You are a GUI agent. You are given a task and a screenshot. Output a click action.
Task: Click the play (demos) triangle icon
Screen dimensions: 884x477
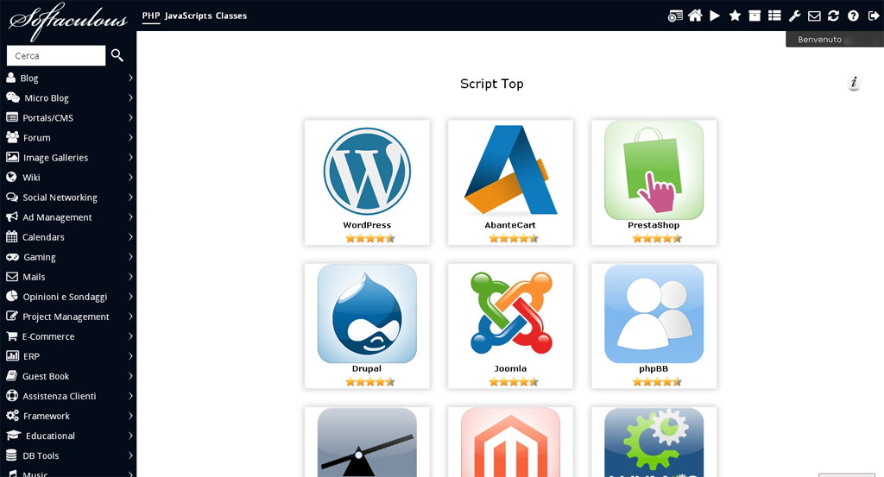[x=714, y=16]
